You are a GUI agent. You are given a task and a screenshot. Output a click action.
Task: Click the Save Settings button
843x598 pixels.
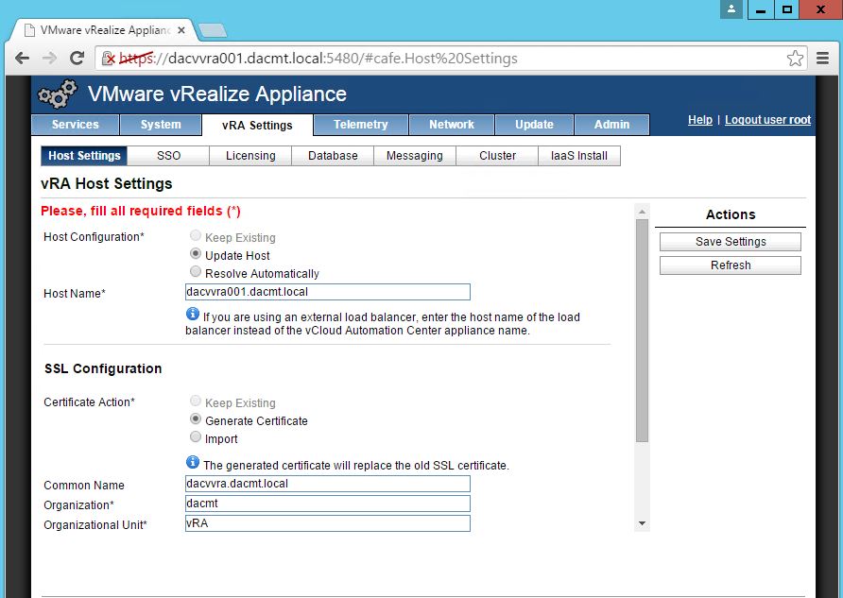pos(731,242)
